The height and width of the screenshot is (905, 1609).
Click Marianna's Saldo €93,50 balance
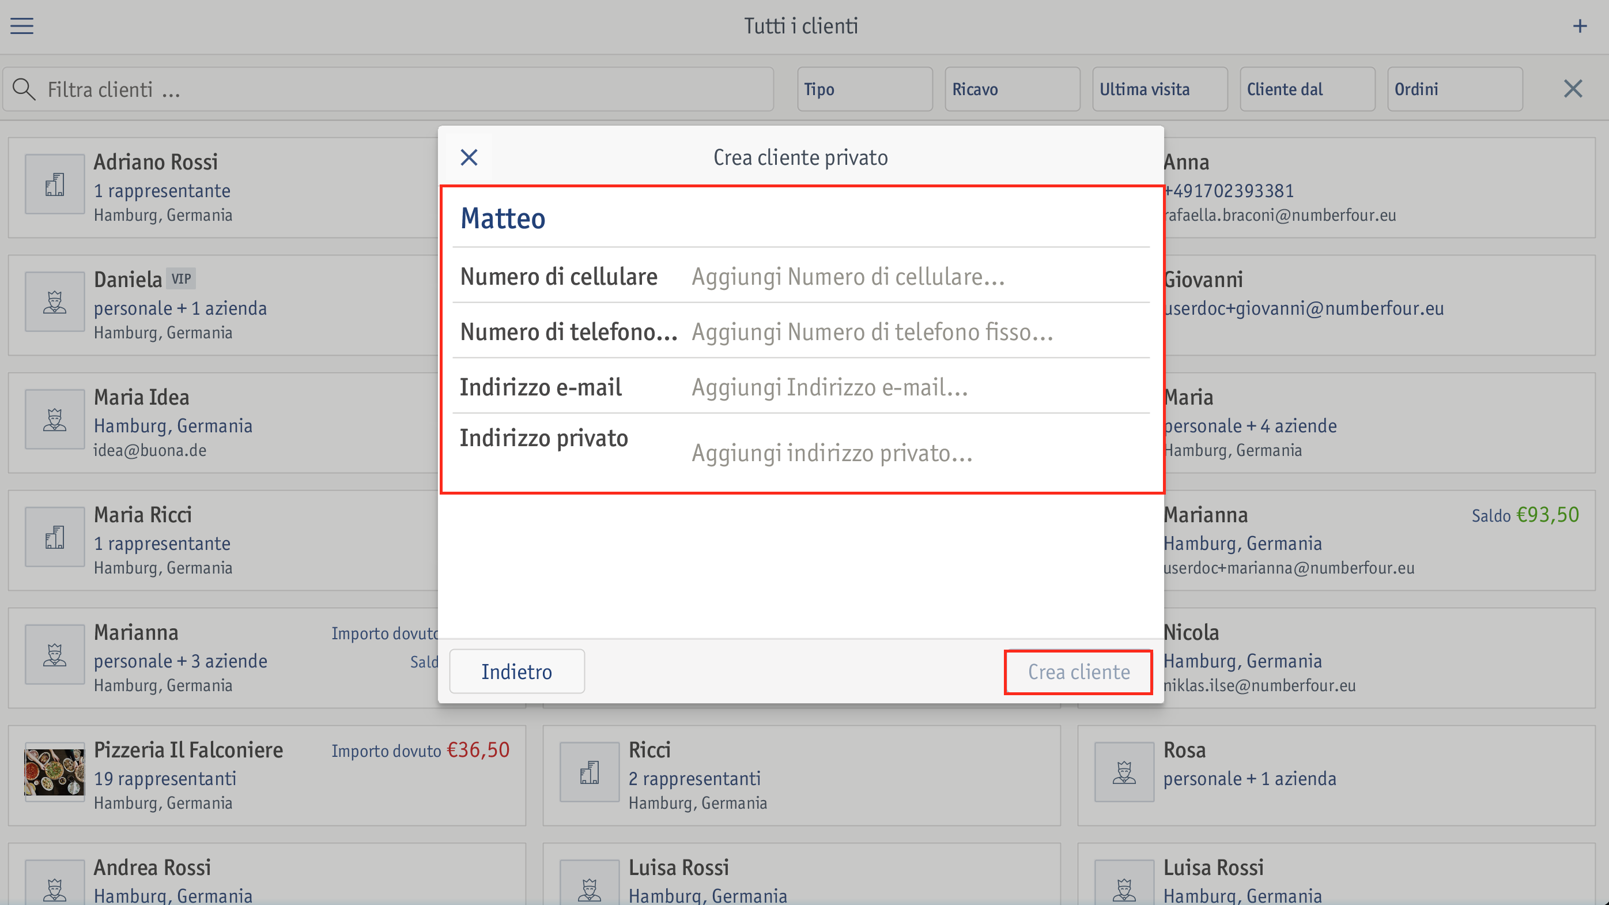[x=1525, y=515]
